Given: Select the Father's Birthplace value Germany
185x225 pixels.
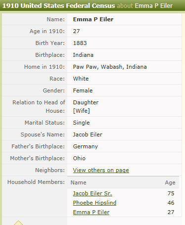Looking at the screenshot, I should coord(86,146).
